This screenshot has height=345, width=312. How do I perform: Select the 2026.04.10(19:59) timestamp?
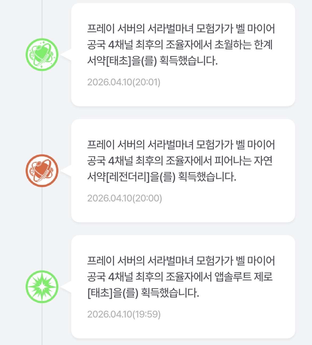coord(124,314)
